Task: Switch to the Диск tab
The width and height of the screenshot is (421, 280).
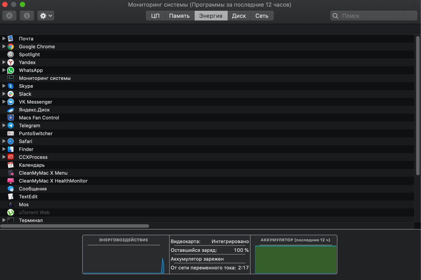Action: click(239, 16)
